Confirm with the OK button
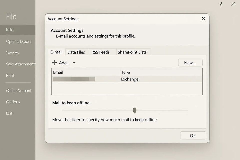Screen dimensions: 240x160 [193, 135]
